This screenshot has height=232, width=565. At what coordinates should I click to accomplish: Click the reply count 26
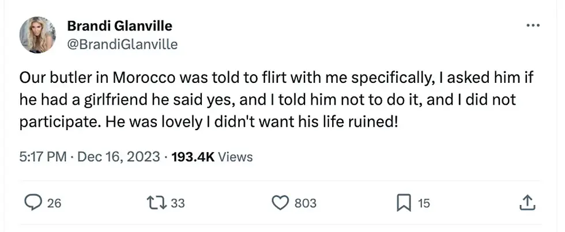[x=54, y=203]
